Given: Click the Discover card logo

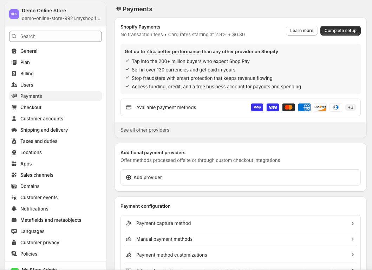Looking at the screenshot, I should point(320,107).
